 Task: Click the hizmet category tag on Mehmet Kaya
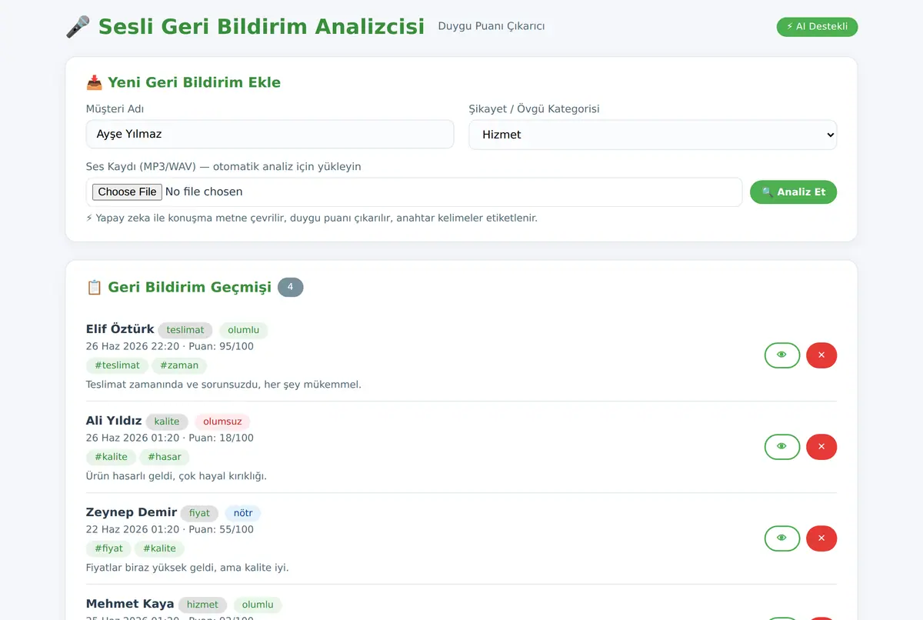point(202,605)
